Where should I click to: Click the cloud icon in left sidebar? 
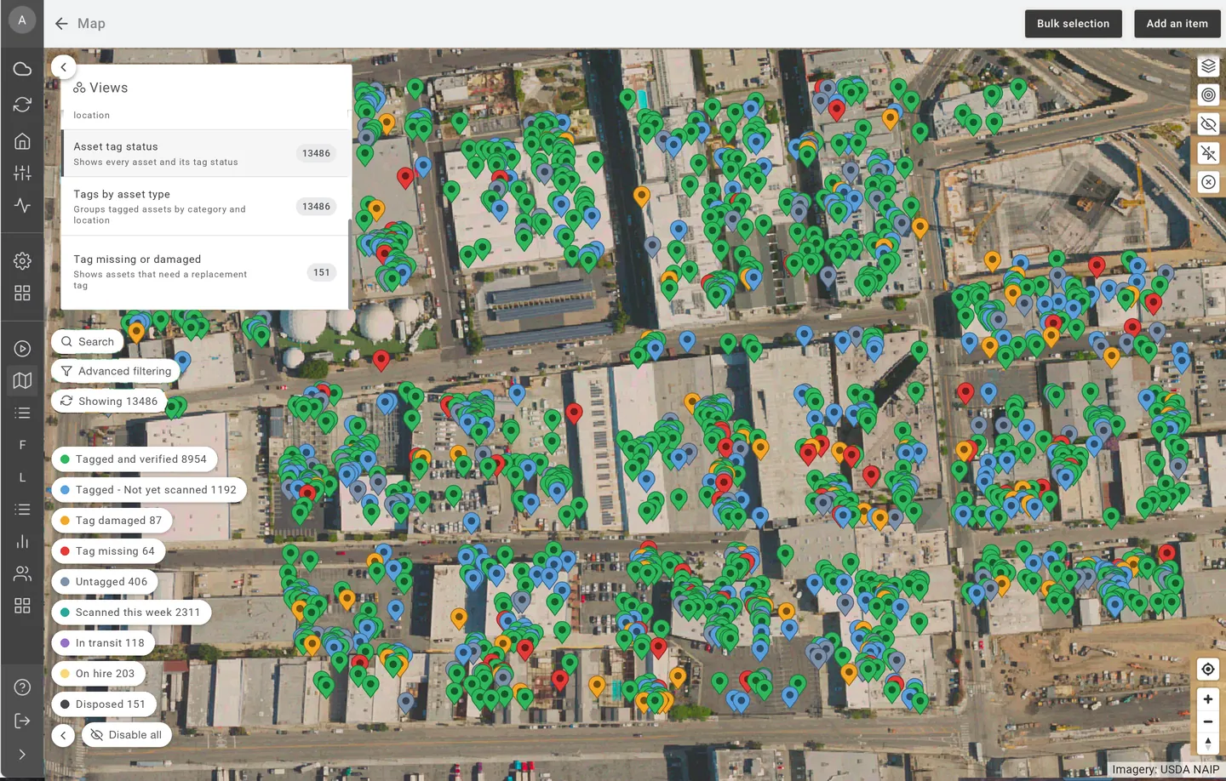click(x=22, y=69)
